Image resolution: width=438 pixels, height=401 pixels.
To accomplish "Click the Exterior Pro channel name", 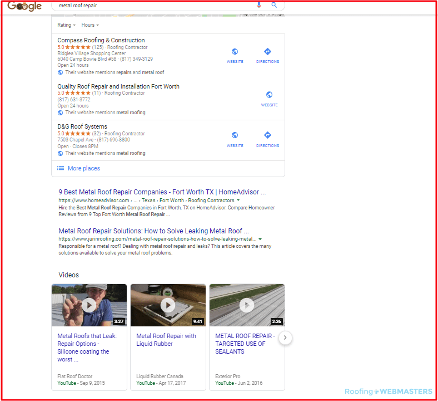I will 228,376.
